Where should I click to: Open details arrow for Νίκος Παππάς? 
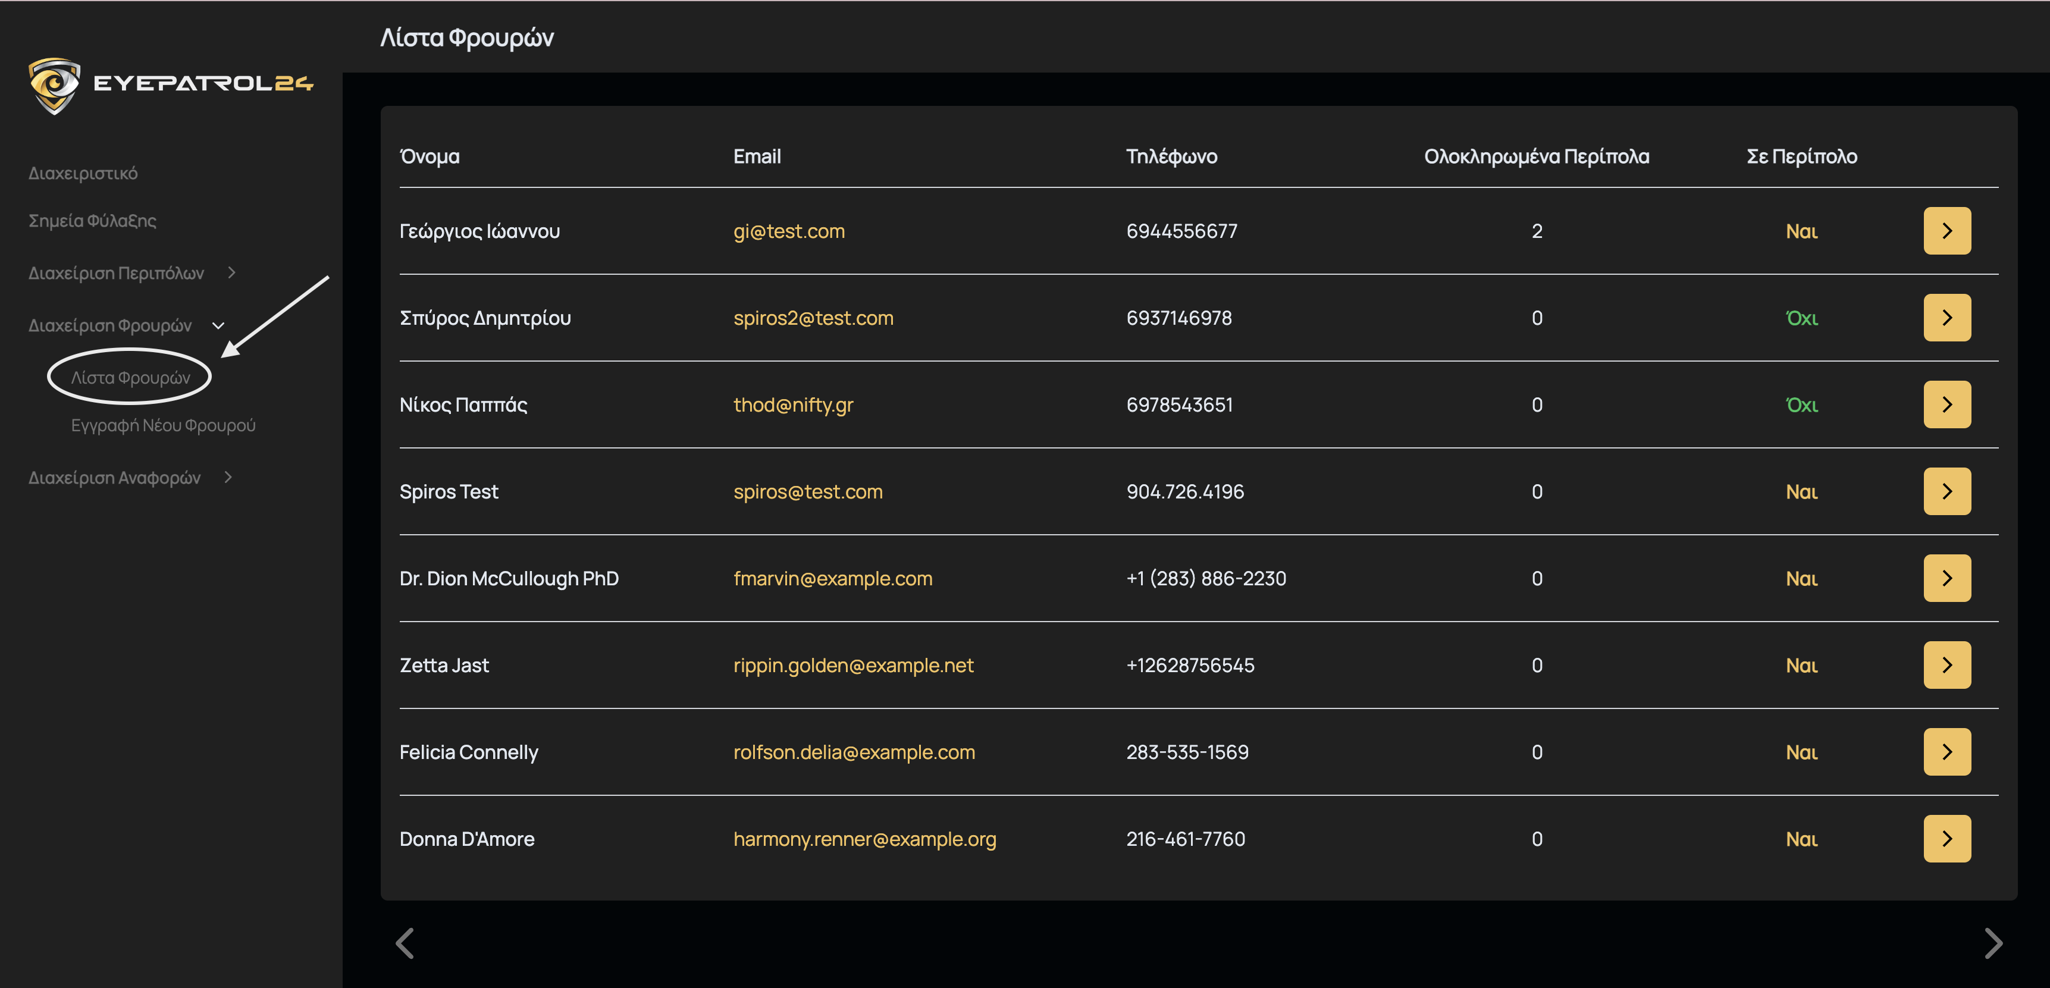click(x=1946, y=404)
